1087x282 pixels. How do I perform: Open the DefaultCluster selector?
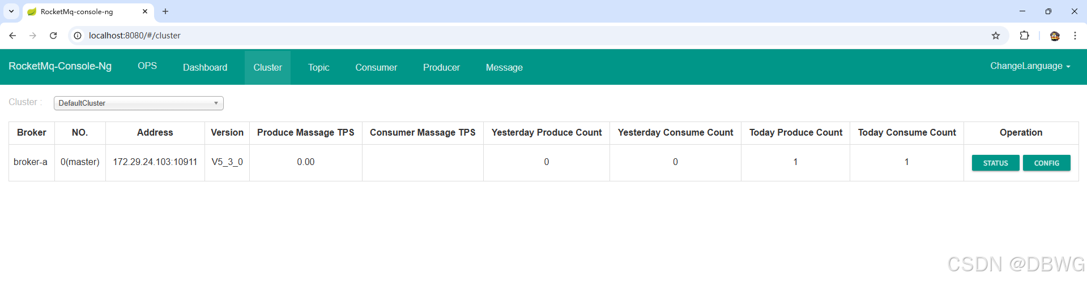(x=139, y=103)
